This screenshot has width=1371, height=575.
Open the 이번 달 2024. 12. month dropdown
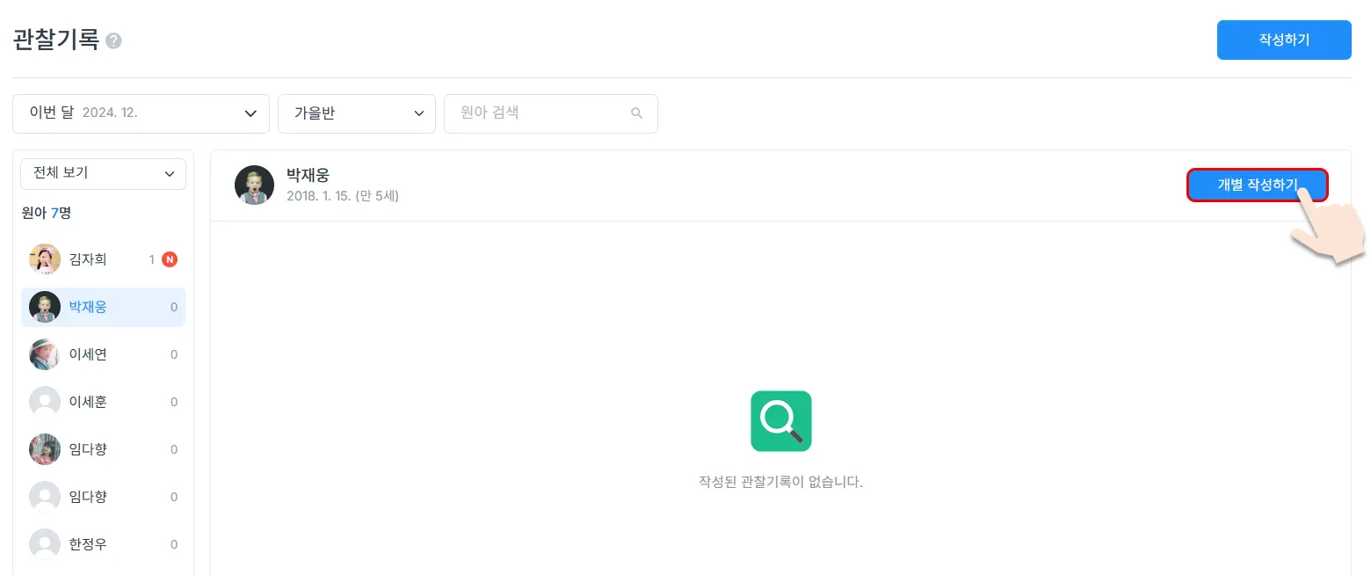pos(141,113)
